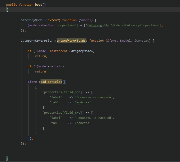The height and width of the screenshot is (162, 180).
Task: Click 'label' key inside field_two block
Action: (x=56, y=118)
